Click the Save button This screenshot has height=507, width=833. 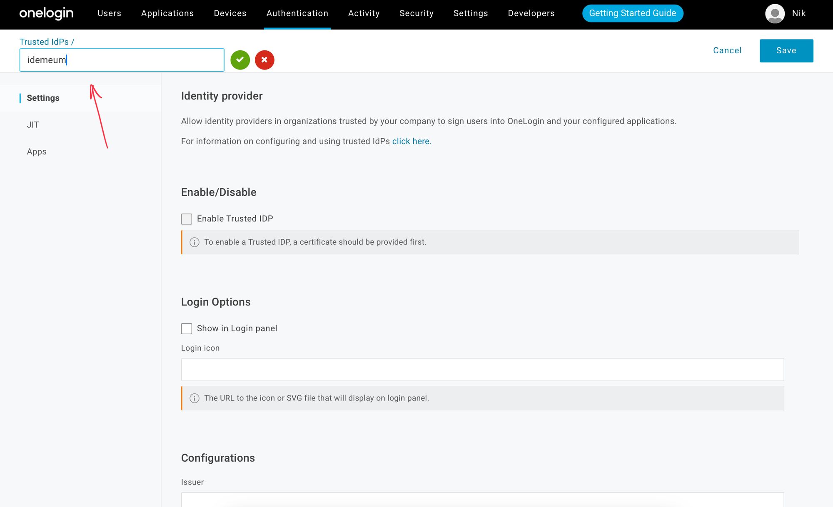pyautogui.click(x=786, y=51)
